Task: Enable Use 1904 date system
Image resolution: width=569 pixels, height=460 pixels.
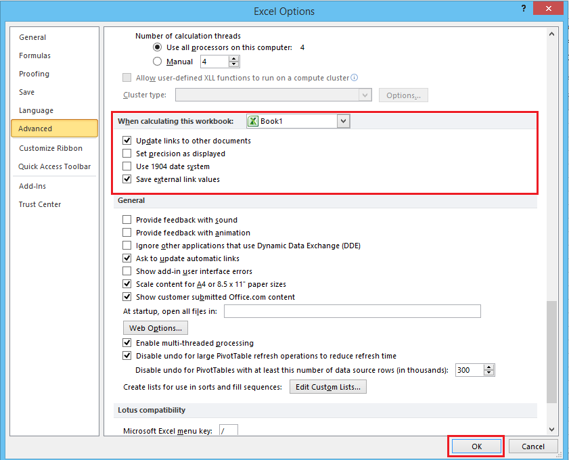Action: tap(127, 166)
